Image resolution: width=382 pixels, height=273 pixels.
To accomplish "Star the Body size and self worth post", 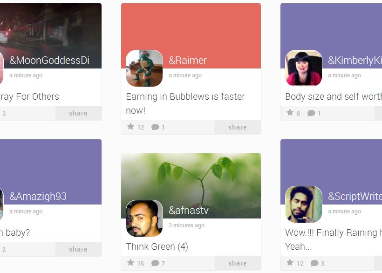I will [x=290, y=113].
